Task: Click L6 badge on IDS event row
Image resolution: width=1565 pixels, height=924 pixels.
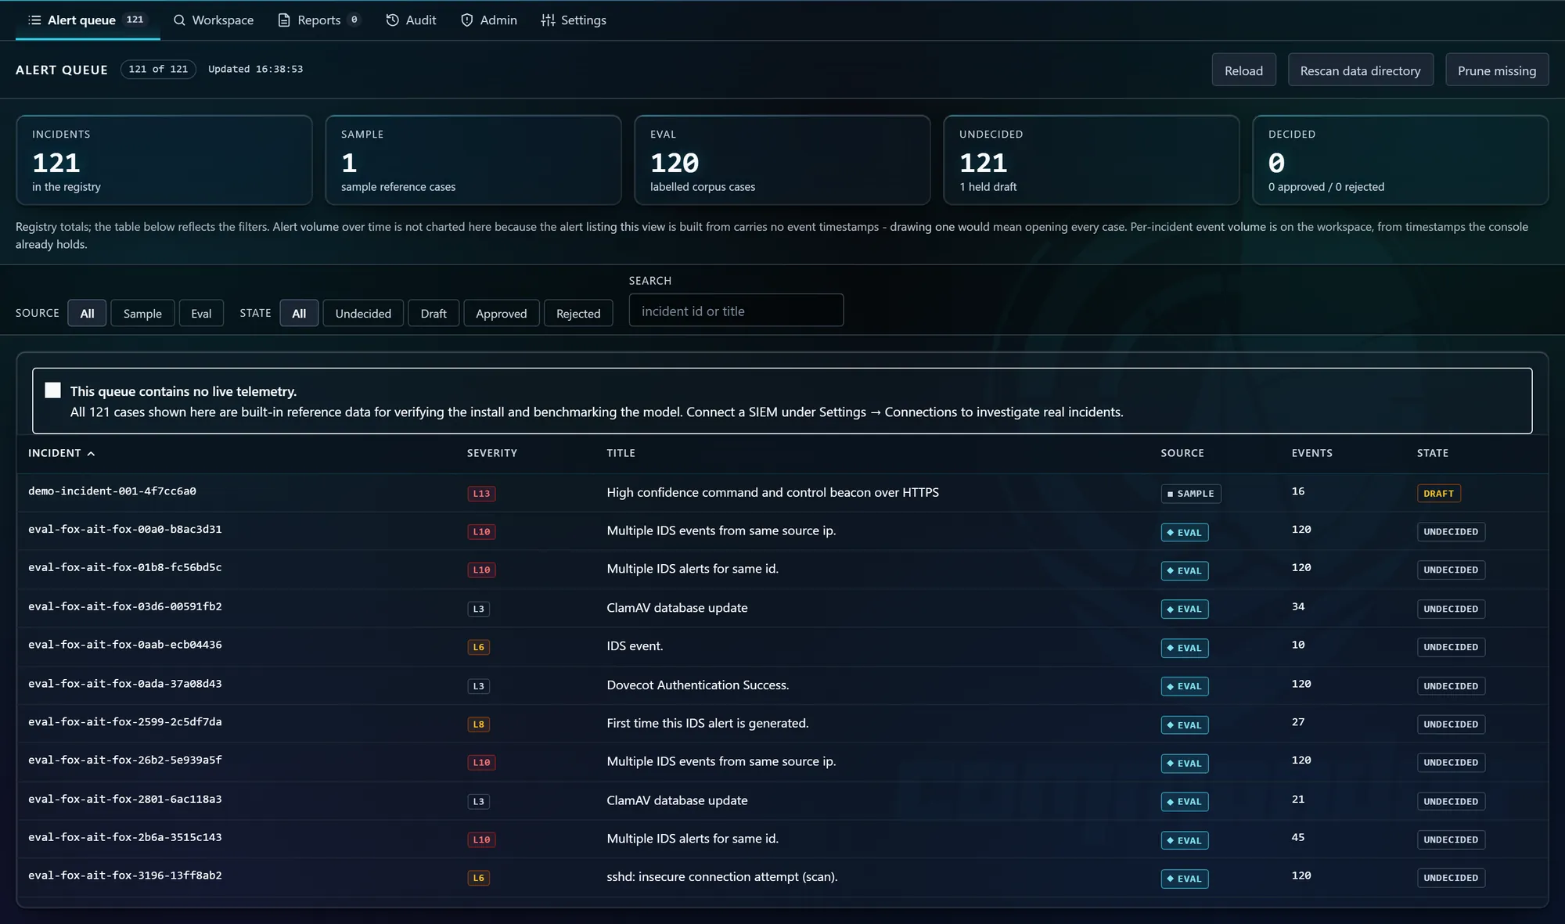Action: tap(478, 647)
